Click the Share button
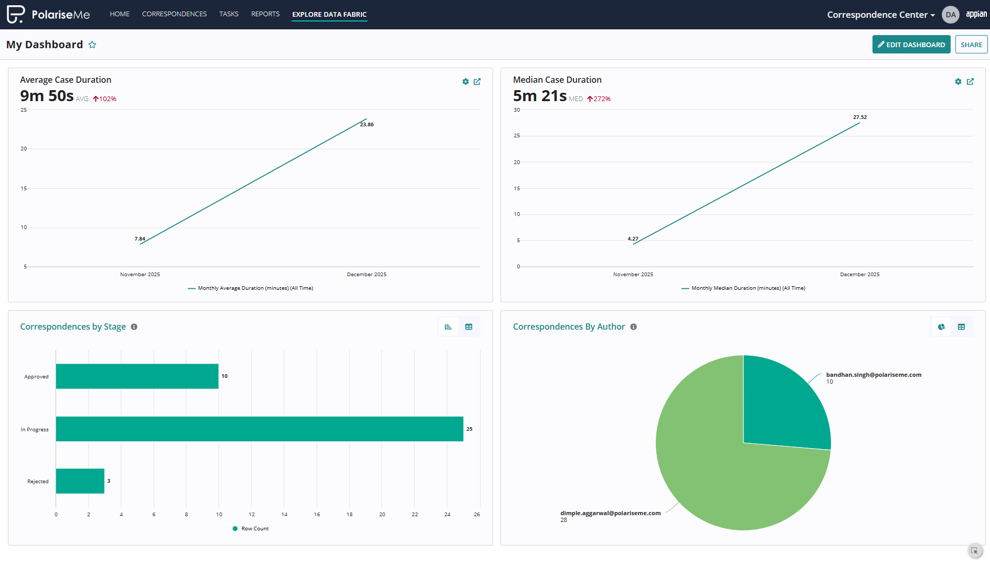Viewport: 990px width, 566px height. [x=971, y=45]
